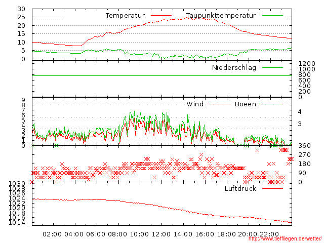The image size is (324, 243).
Task: Click the red Luftdruck legend line sample
Action: pyautogui.click(x=272, y=188)
